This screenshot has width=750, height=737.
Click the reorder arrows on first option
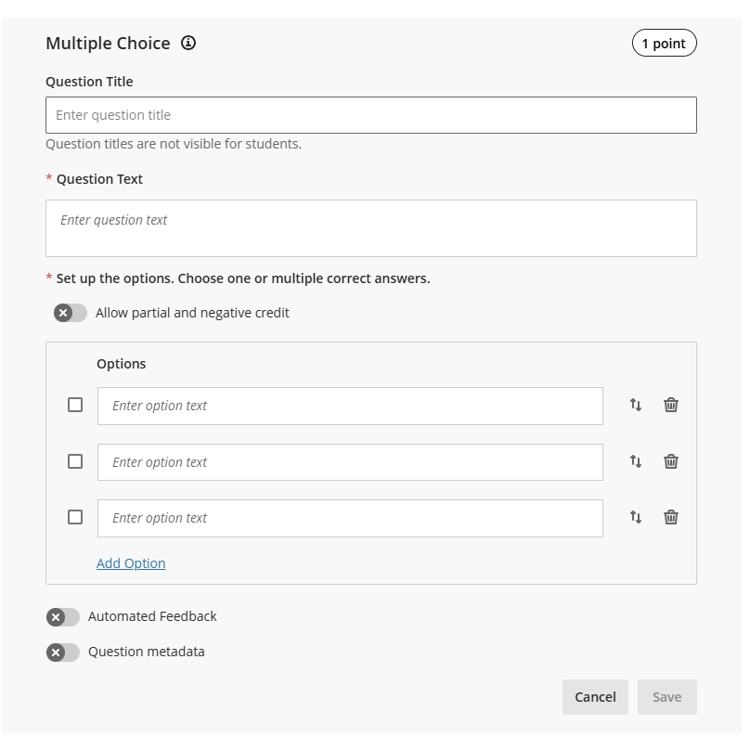coord(636,406)
